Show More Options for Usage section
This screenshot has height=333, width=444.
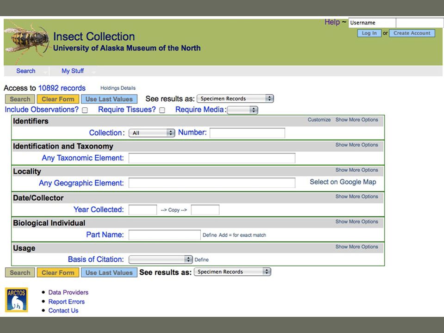pyautogui.click(x=357, y=247)
